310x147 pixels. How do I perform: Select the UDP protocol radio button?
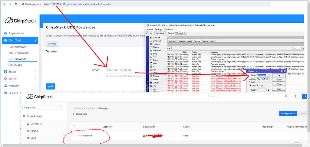tap(250, 85)
